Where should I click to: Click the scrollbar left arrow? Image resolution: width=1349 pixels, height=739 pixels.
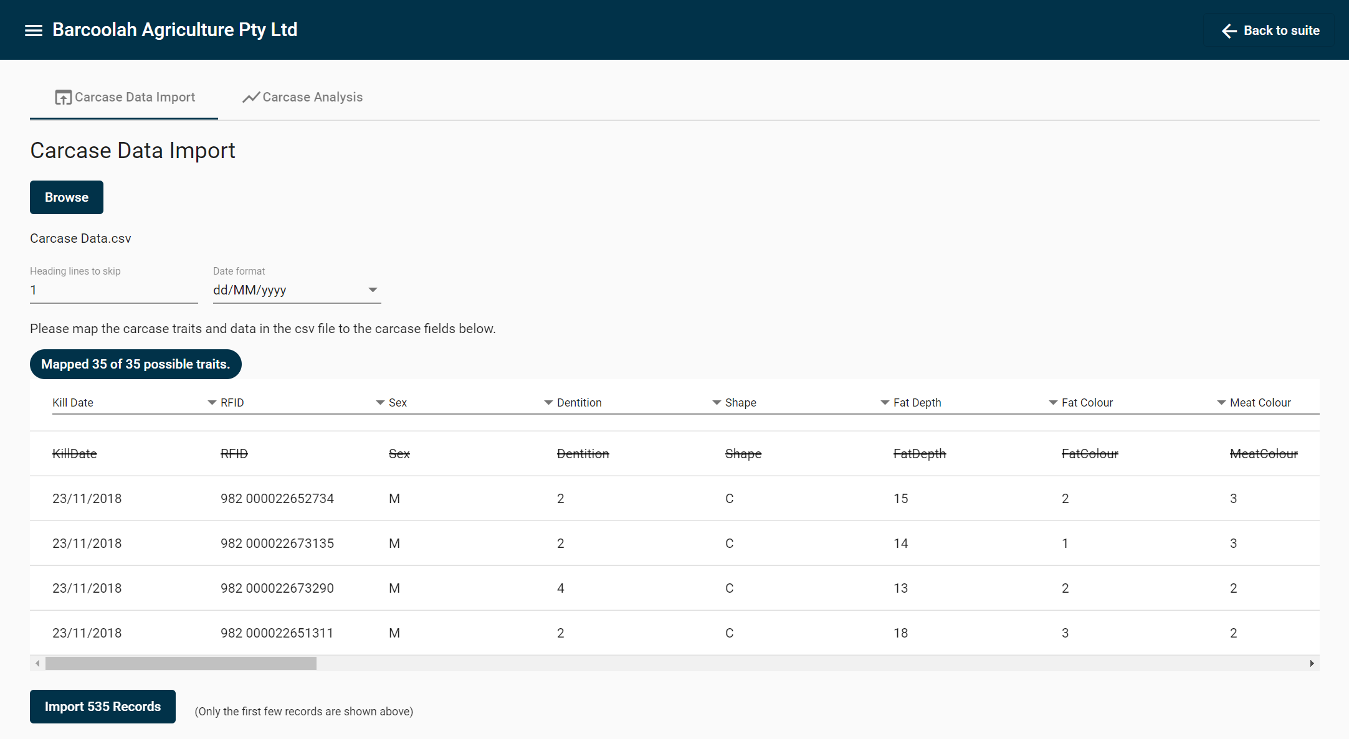(x=38, y=664)
